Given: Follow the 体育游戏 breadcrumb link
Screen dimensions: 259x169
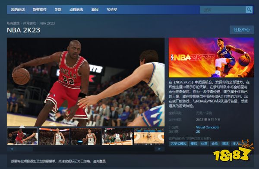Looking at the screenshot, I should pos(29,23).
